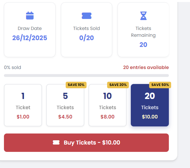Click the SAVE 20% badge
Viewport: 190px width, 168px height.
pos(118,85)
